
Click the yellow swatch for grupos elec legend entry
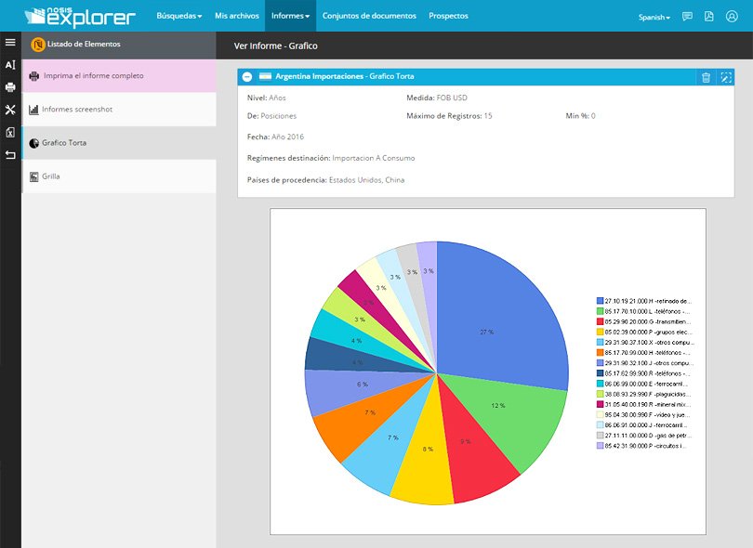[600, 333]
